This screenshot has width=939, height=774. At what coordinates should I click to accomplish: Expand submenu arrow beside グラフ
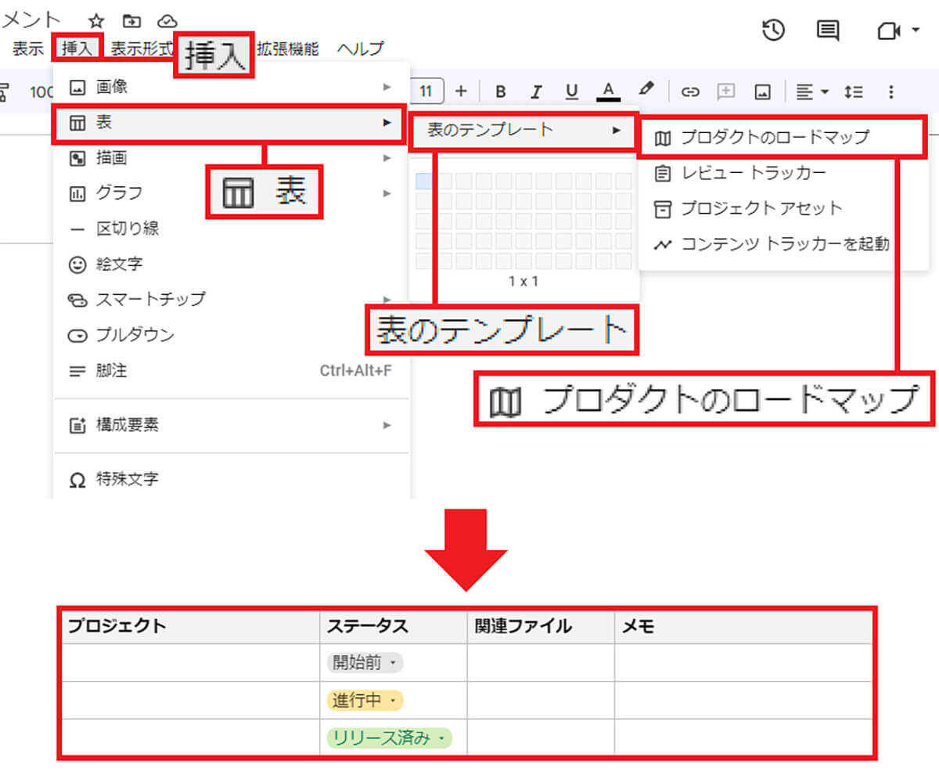pyautogui.click(x=387, y=193)
